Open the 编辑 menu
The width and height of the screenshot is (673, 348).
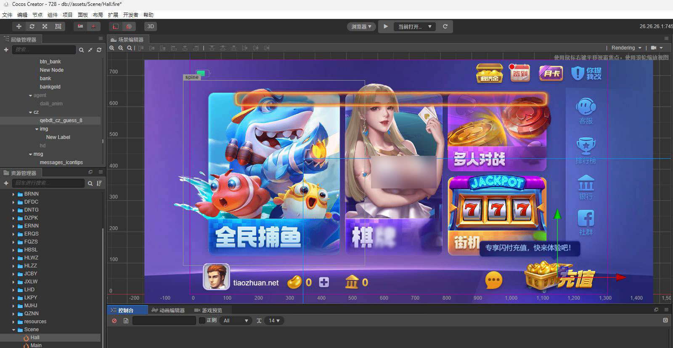pyautogui.click(x=22, y=15)
